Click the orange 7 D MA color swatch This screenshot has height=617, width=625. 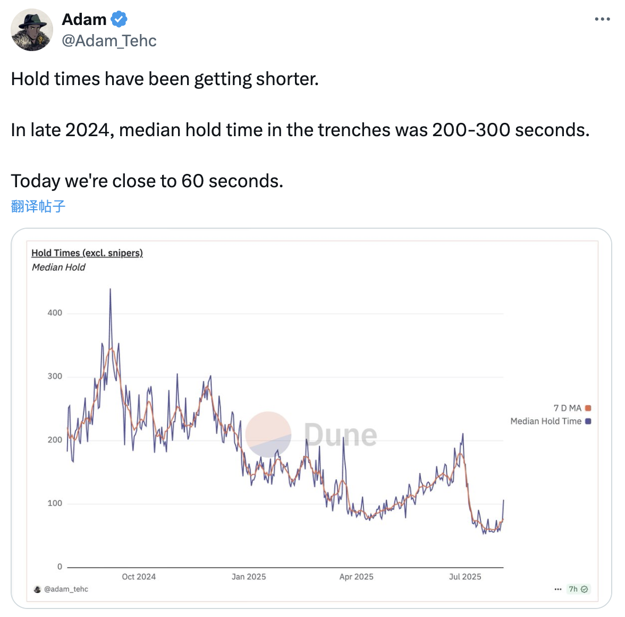(x=588, y=408)
